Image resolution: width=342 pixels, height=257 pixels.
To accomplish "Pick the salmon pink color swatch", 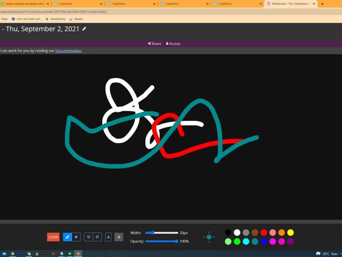I will pos(273,233).
